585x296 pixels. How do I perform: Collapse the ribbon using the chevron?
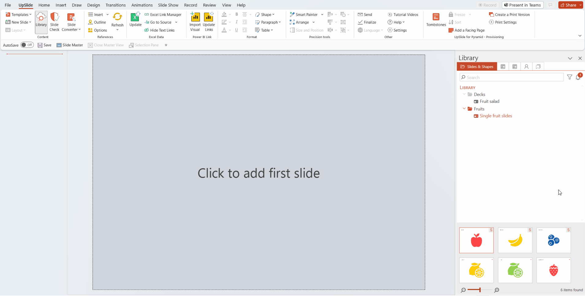(580, 36)
